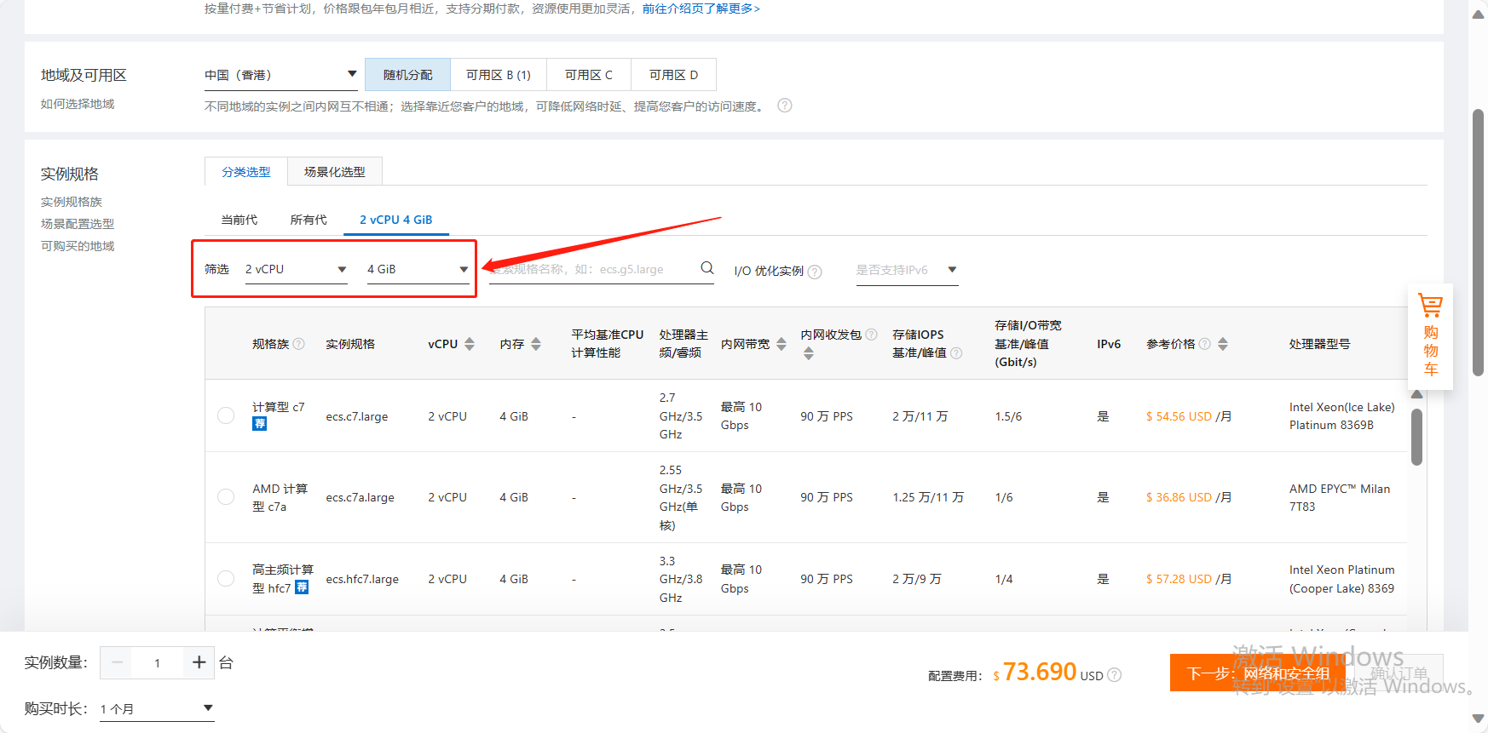Open 如何选择地域 help link
The height and width of the screenshot is (733, 1488).
tap(78, 104)
